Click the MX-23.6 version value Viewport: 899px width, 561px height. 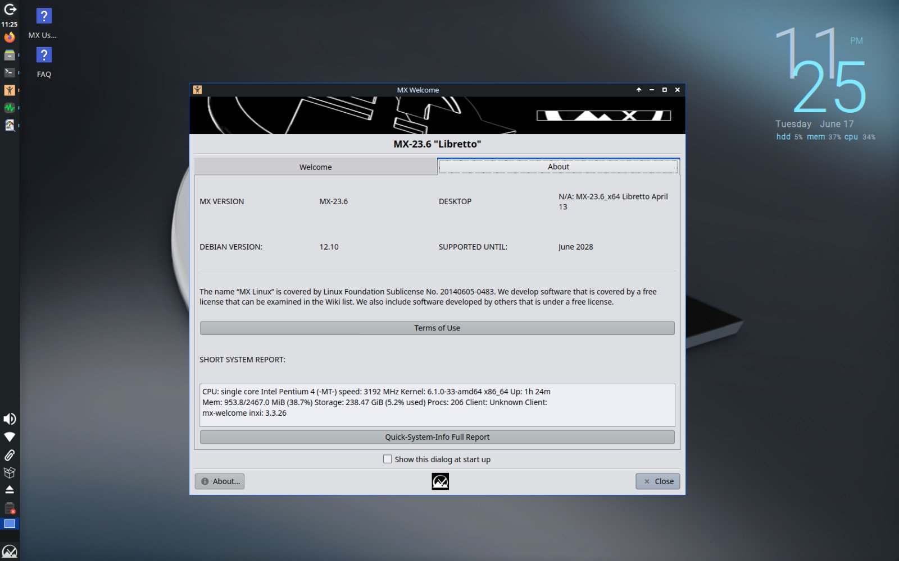point(334,201)
